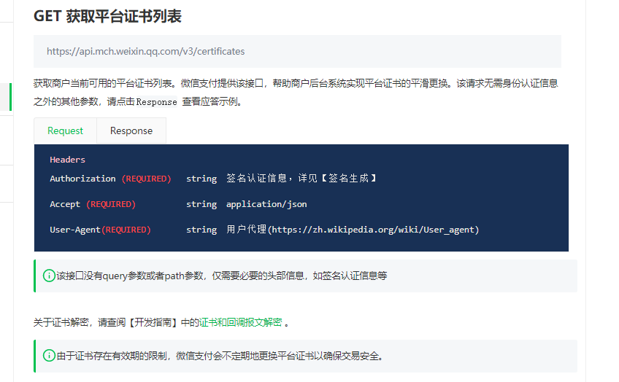Select the heading GET 获取平台证书列表

coord(107,16)
